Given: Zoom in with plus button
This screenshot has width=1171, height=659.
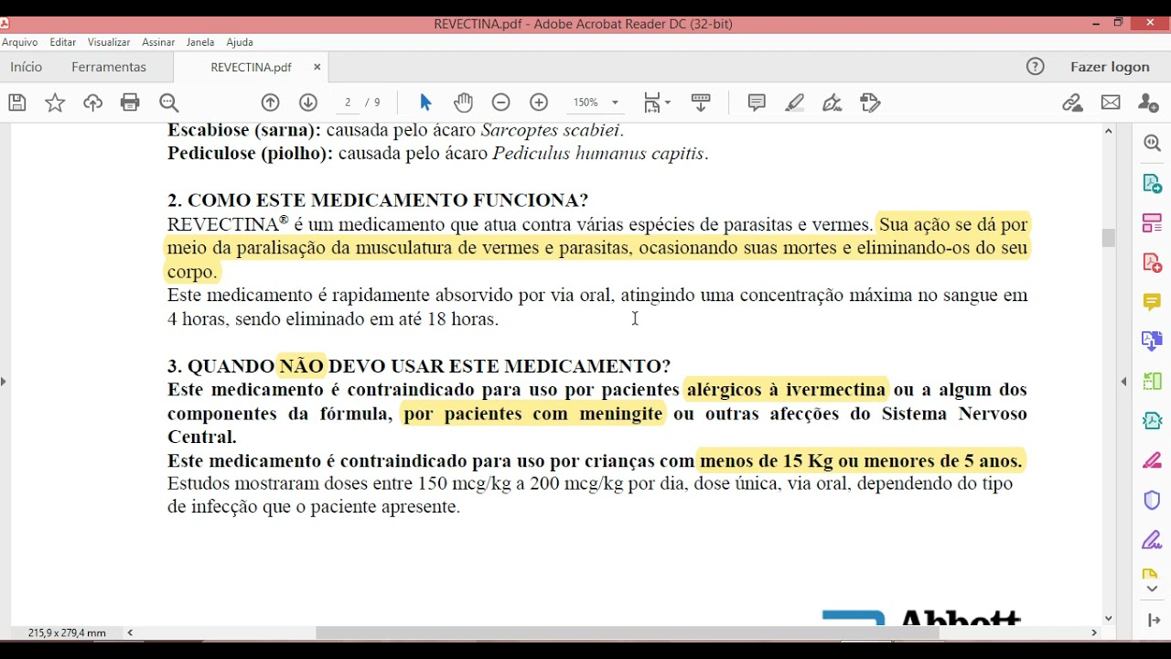Looking at the screenshot, I should pos(539,103).
